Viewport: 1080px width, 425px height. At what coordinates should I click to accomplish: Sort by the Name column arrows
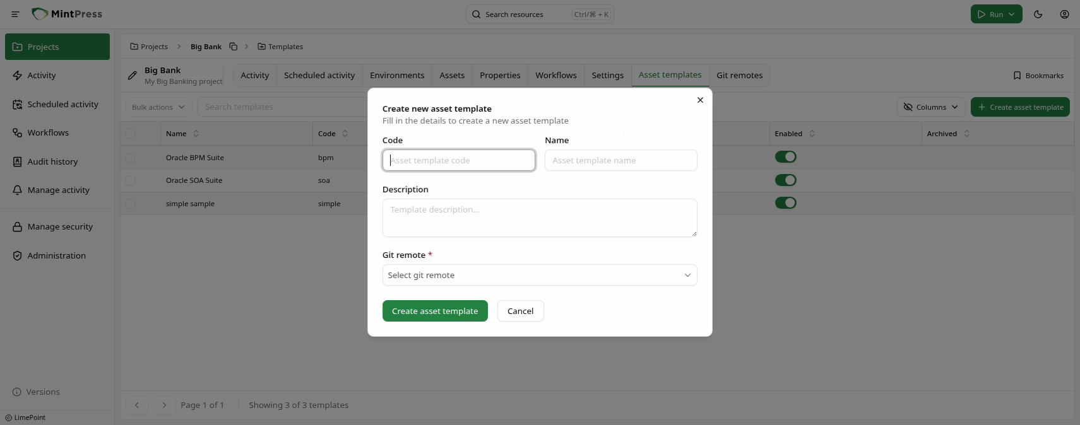(196, 134)
